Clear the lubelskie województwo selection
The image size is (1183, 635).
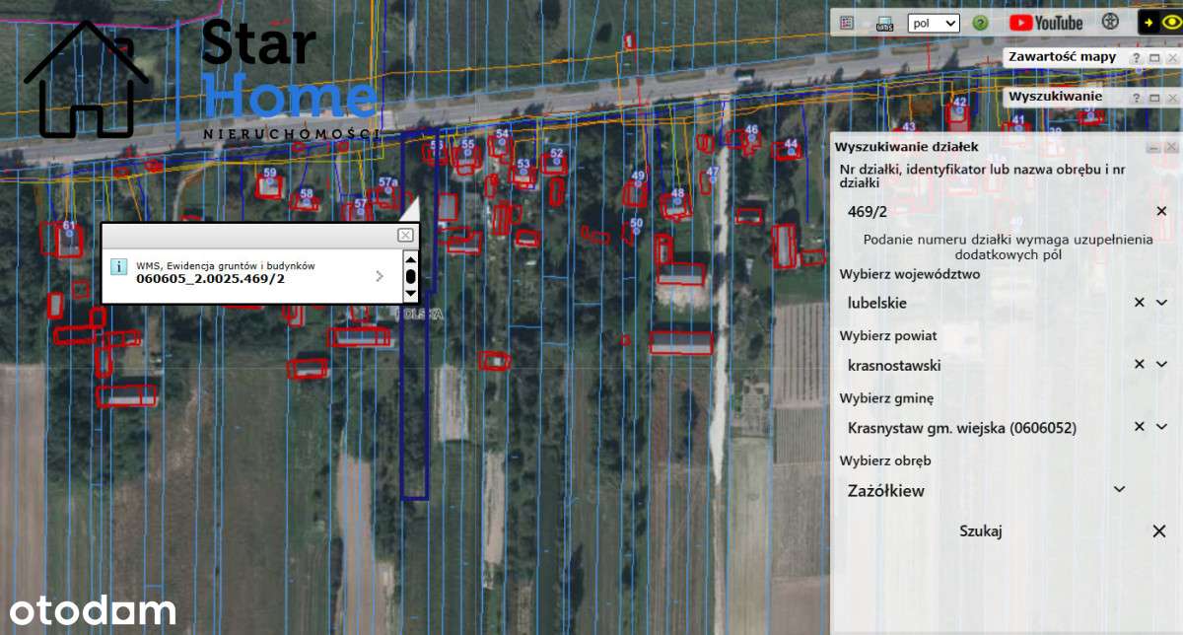pos(1140,303)
